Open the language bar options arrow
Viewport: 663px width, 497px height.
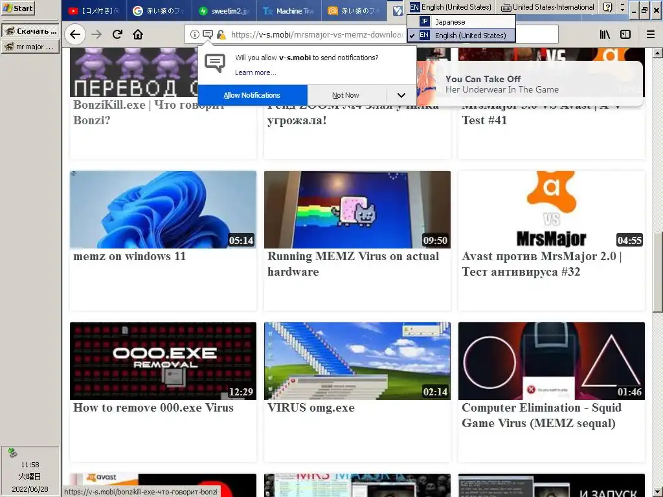point(622,7)
